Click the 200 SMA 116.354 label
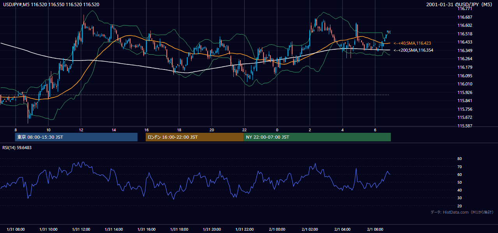 413,50
